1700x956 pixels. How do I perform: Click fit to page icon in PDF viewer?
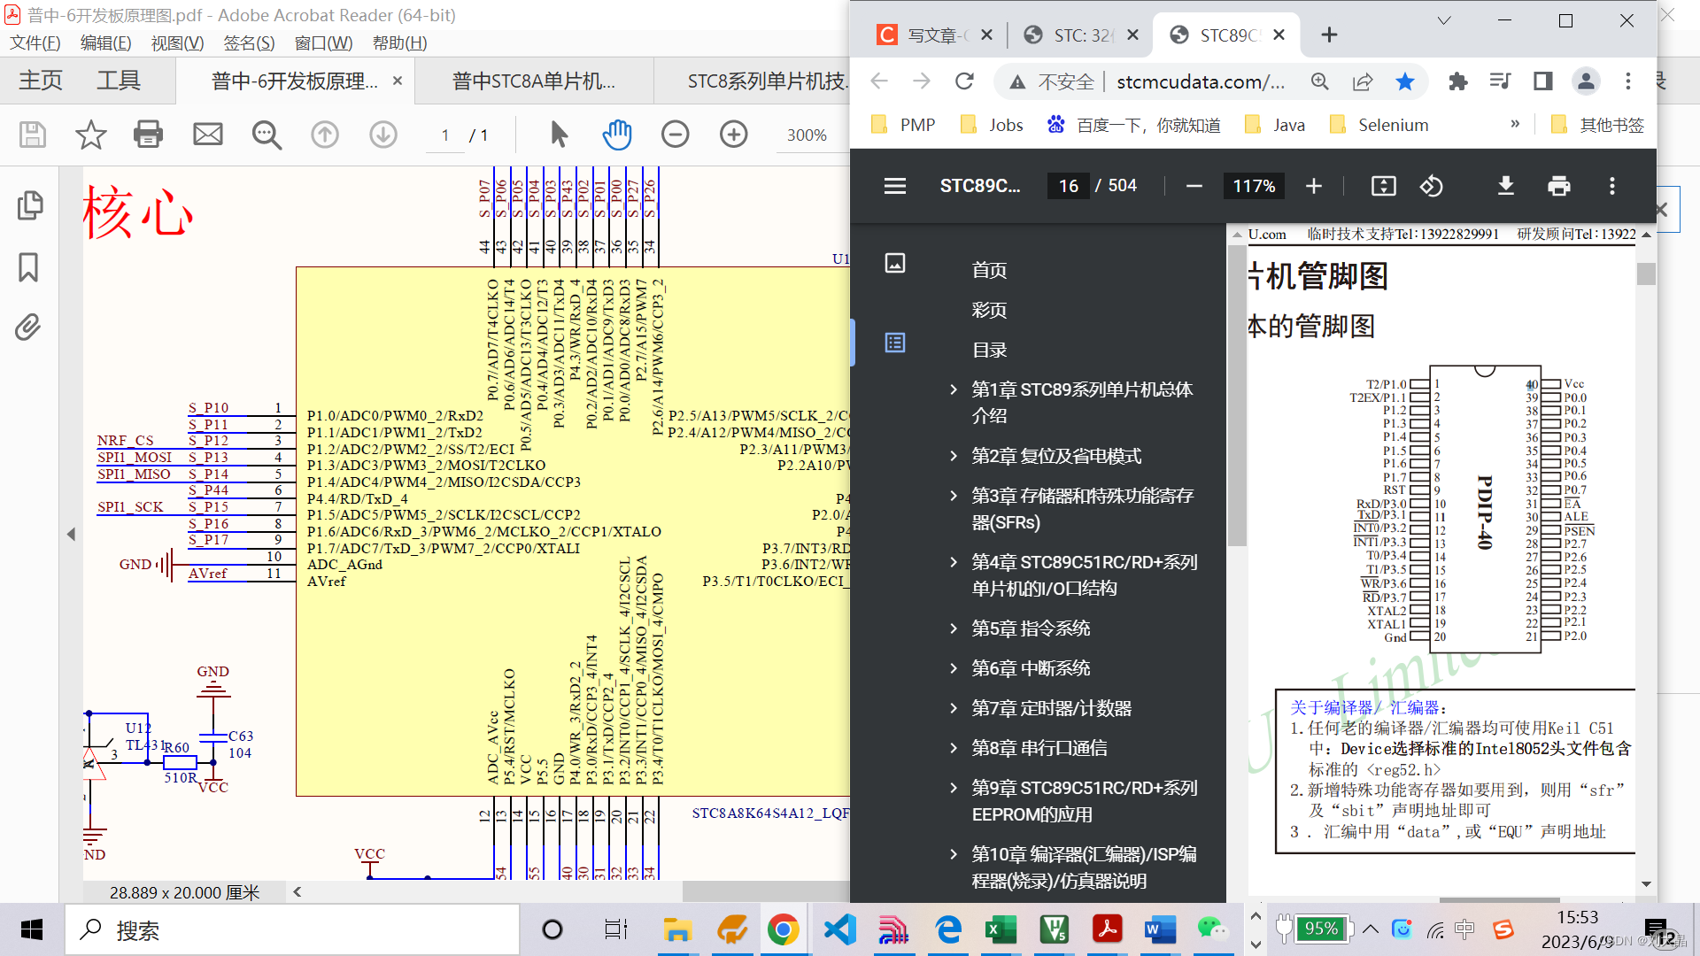1383,186
